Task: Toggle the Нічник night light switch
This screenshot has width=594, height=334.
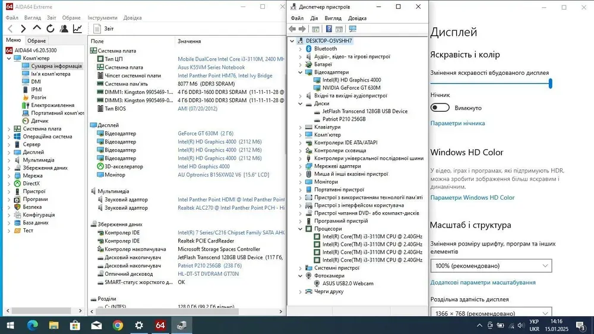Action: 440,108
